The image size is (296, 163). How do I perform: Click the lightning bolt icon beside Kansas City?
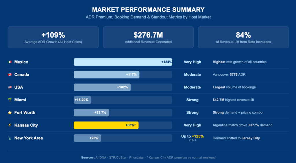pos(10,125)
